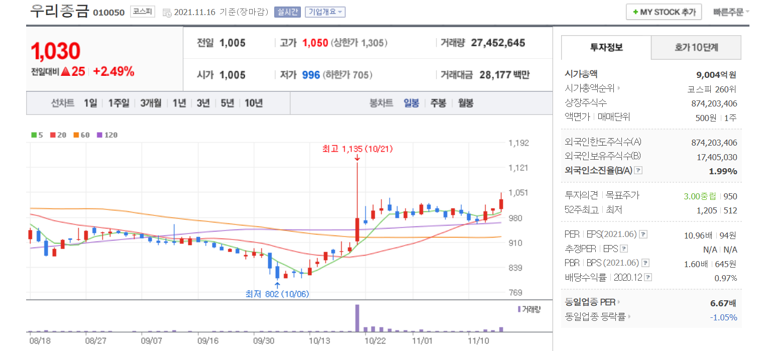
Task: Click the 우리종금 stock name heading
Action: (x=60, y=11)
